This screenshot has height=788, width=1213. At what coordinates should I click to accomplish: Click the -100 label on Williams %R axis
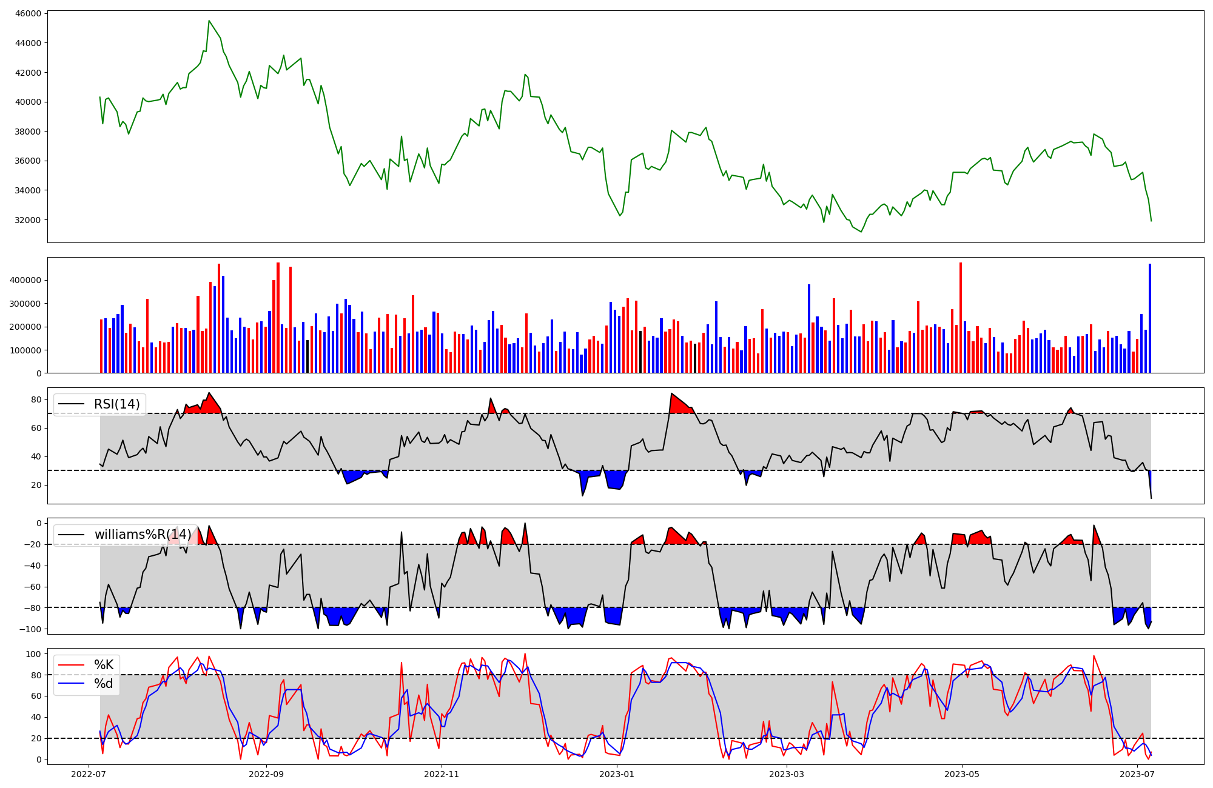tap(30, 629)
